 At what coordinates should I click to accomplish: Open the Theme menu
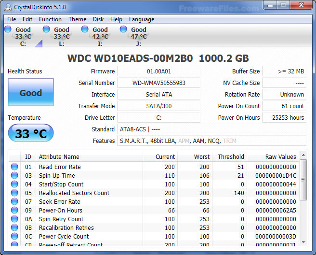pyautogui.click(x=77, y=19)
